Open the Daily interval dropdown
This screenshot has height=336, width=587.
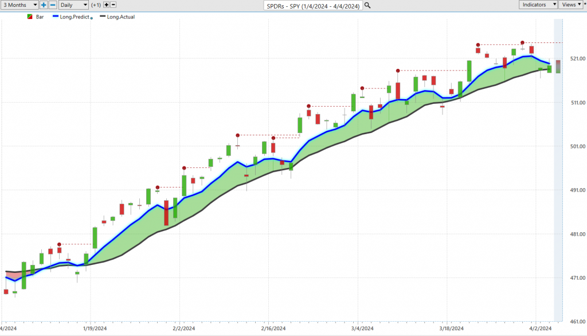click(73, 5)
